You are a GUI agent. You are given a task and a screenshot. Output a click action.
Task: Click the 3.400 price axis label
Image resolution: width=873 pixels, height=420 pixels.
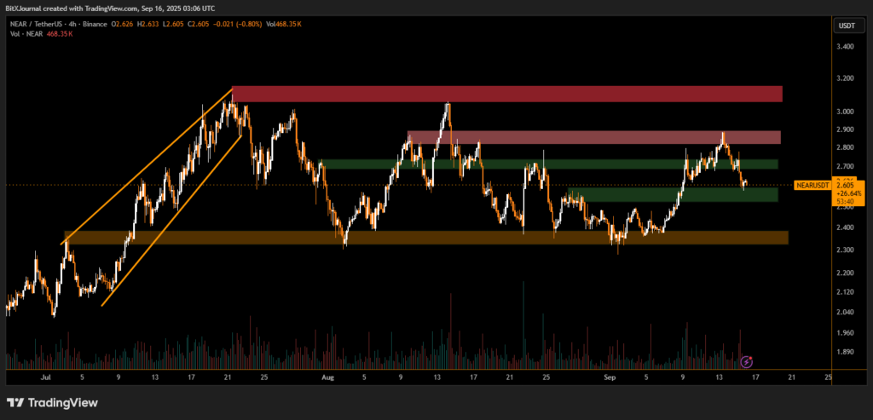point(846,47)
